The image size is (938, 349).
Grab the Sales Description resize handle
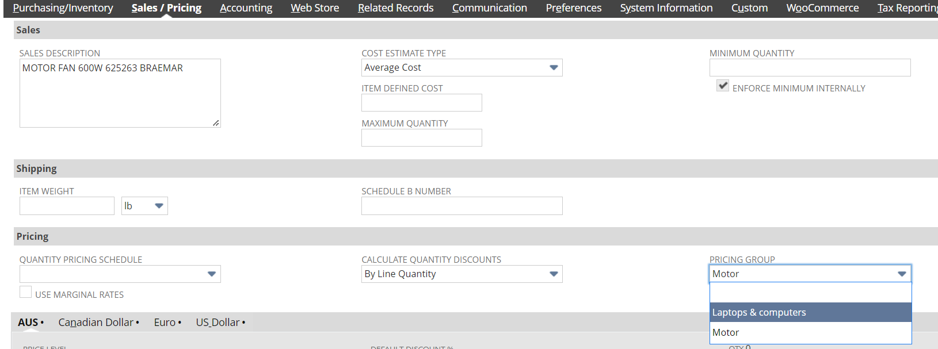coord(216,123)
